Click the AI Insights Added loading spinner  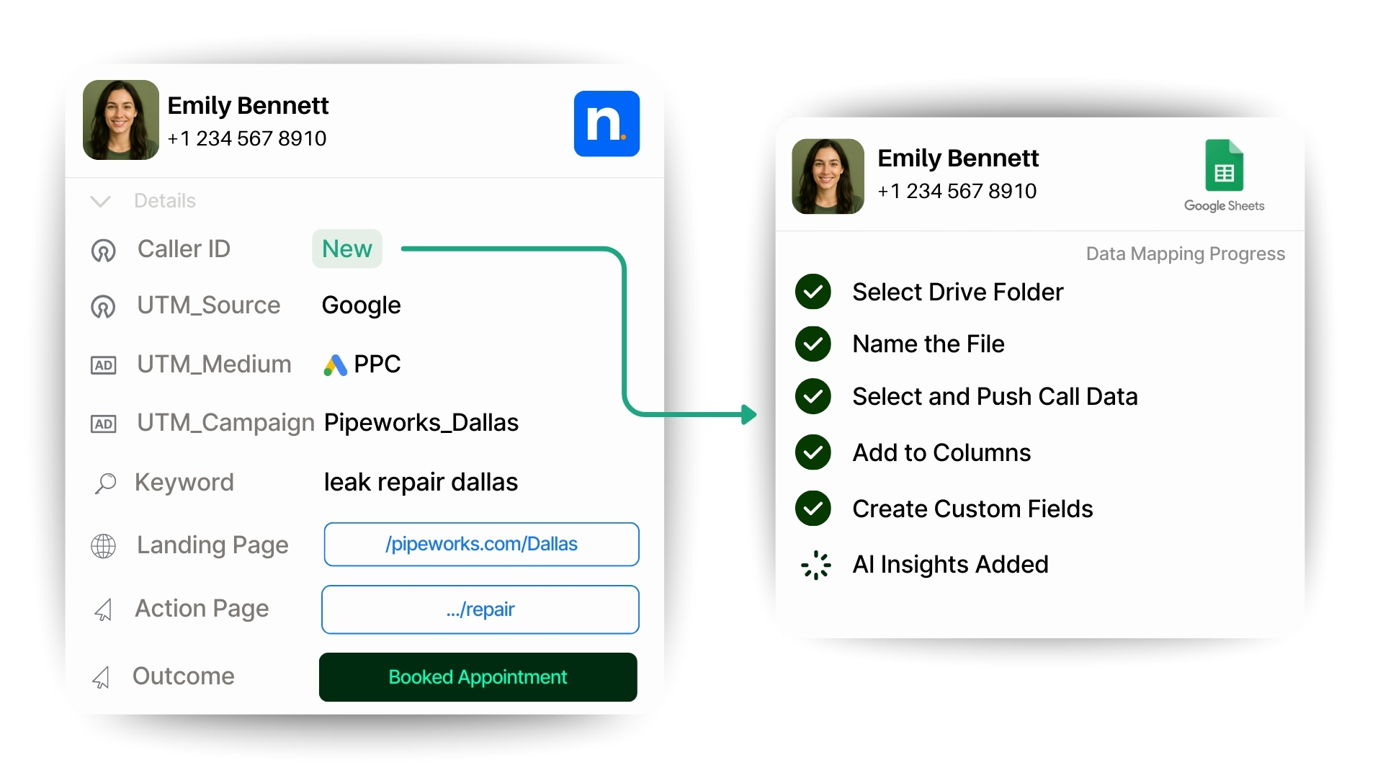tap(815, 565)
